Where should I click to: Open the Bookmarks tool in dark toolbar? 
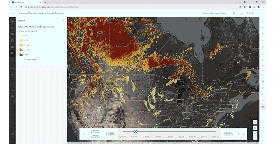click(12, 60)
